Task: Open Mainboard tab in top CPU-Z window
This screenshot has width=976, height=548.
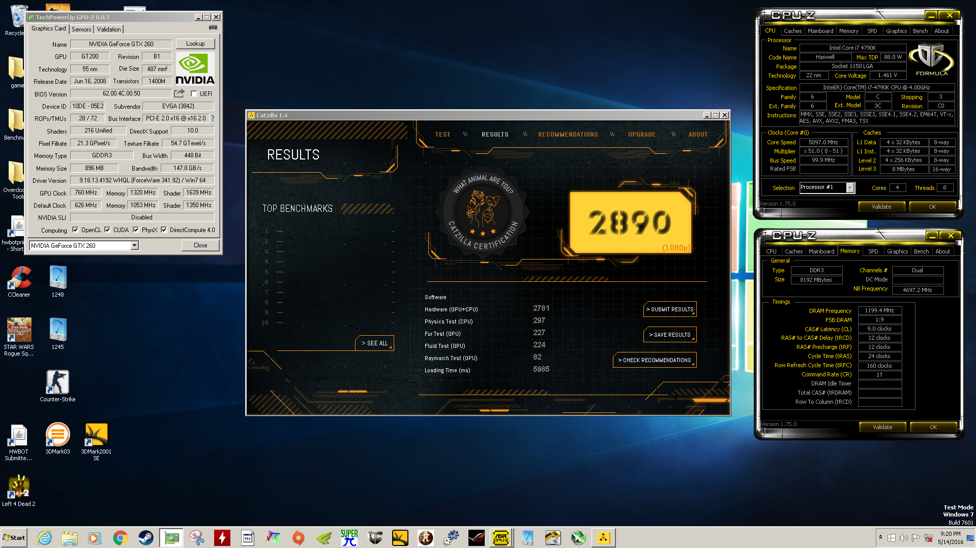Action: [x=820, y=31]
